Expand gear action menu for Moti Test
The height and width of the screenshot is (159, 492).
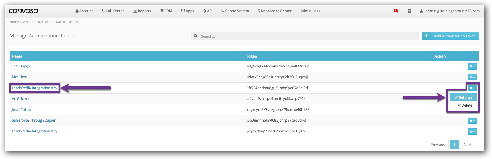click(x=472, y=77)
